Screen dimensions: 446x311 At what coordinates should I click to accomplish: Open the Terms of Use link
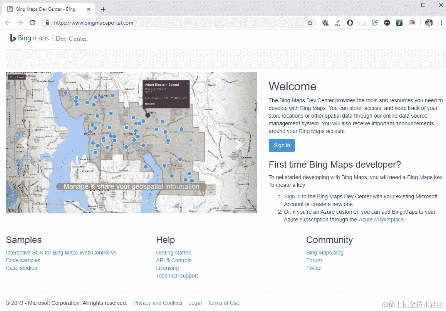(x=223, y=303)
